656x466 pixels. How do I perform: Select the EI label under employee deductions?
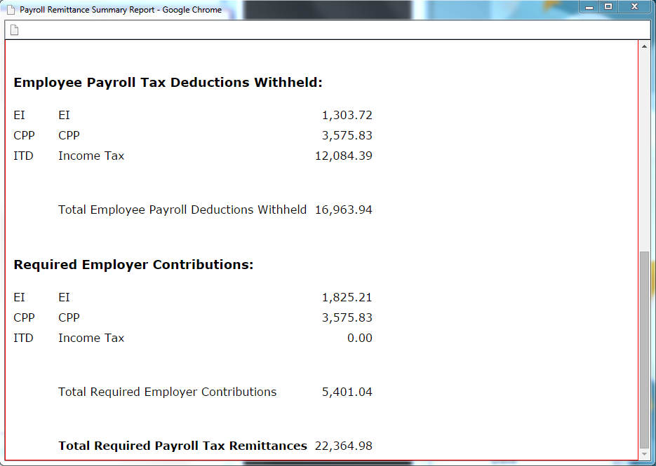click(19, 115)
